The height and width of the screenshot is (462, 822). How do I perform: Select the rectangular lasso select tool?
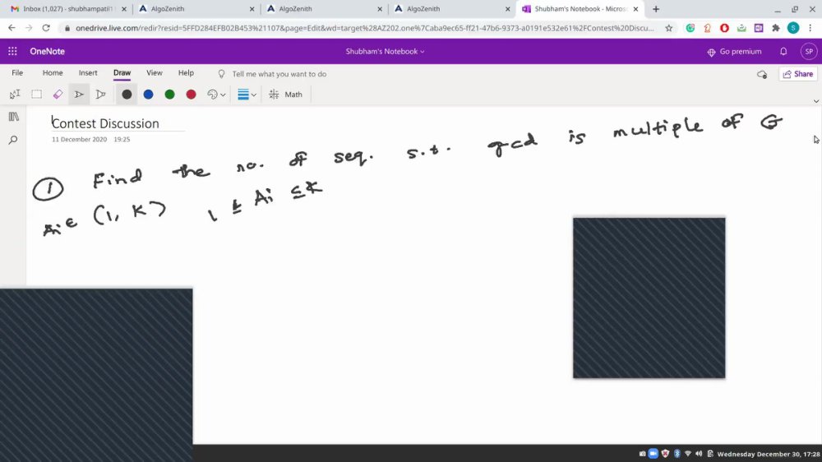(36, 95)
